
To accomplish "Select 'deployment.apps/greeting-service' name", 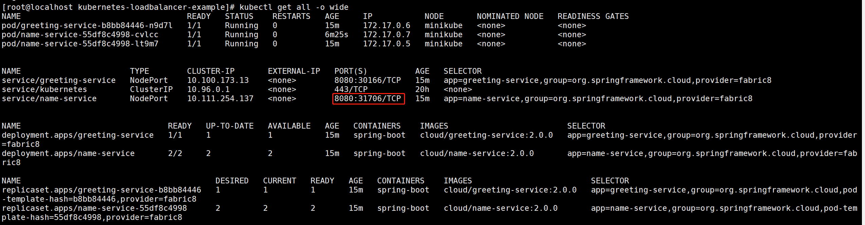I will (77, 135).
